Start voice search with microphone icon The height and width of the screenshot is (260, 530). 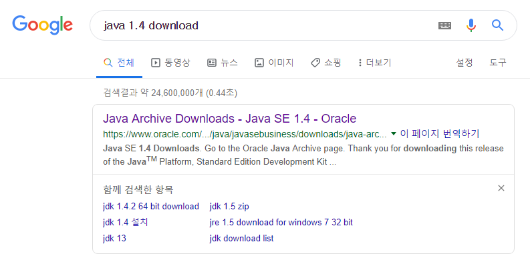471,25
